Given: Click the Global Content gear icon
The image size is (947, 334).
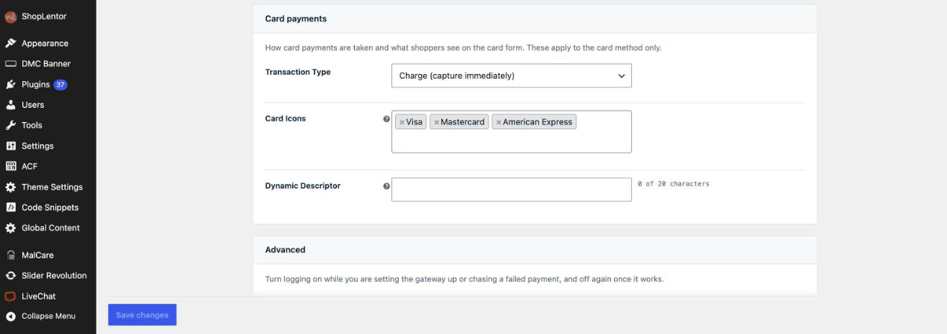Looking at the screenshot, I should tap(11, 228).
